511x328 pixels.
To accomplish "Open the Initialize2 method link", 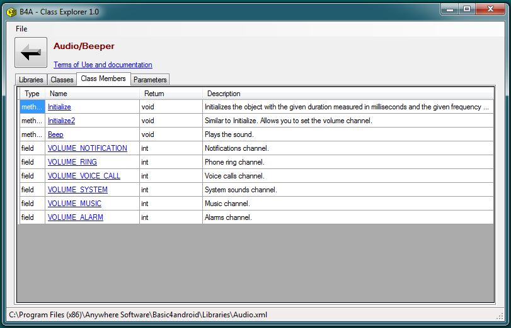I will tap(61, 121).
